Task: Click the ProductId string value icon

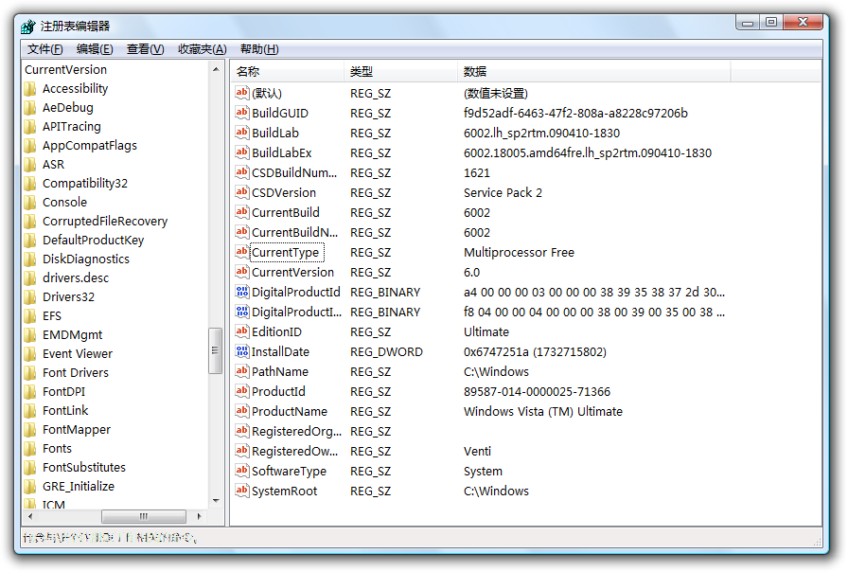Action: (241, 391)
